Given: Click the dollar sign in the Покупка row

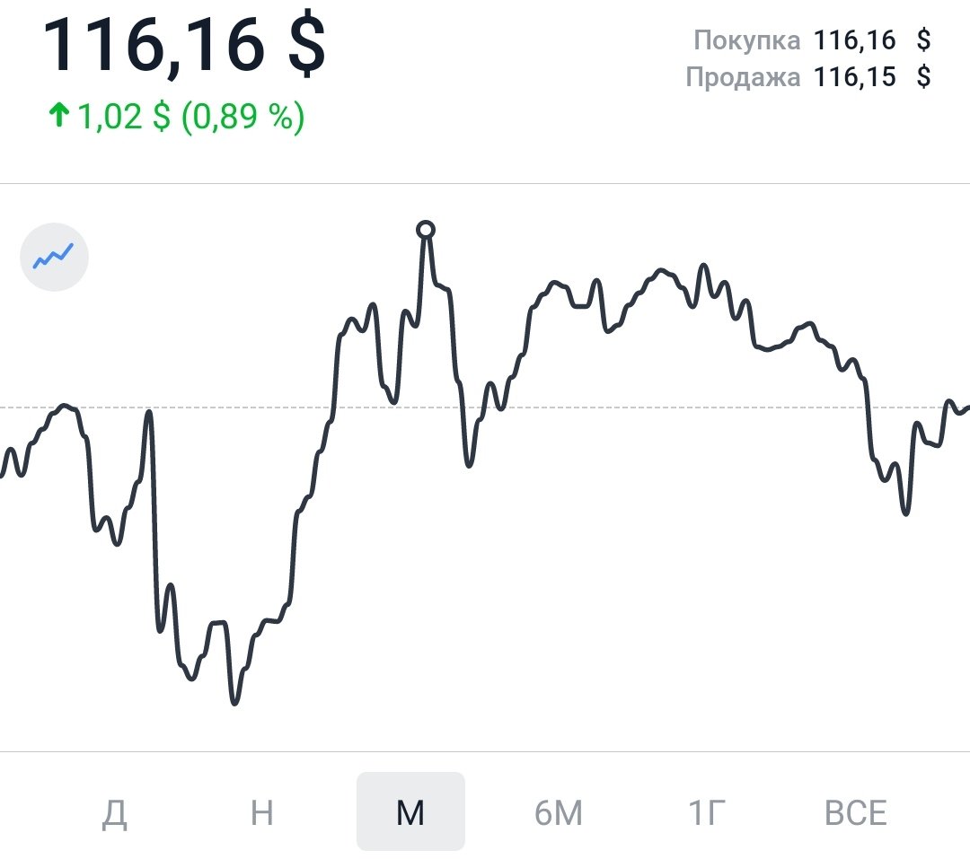Looking at the screenshot, I should 923,40.
